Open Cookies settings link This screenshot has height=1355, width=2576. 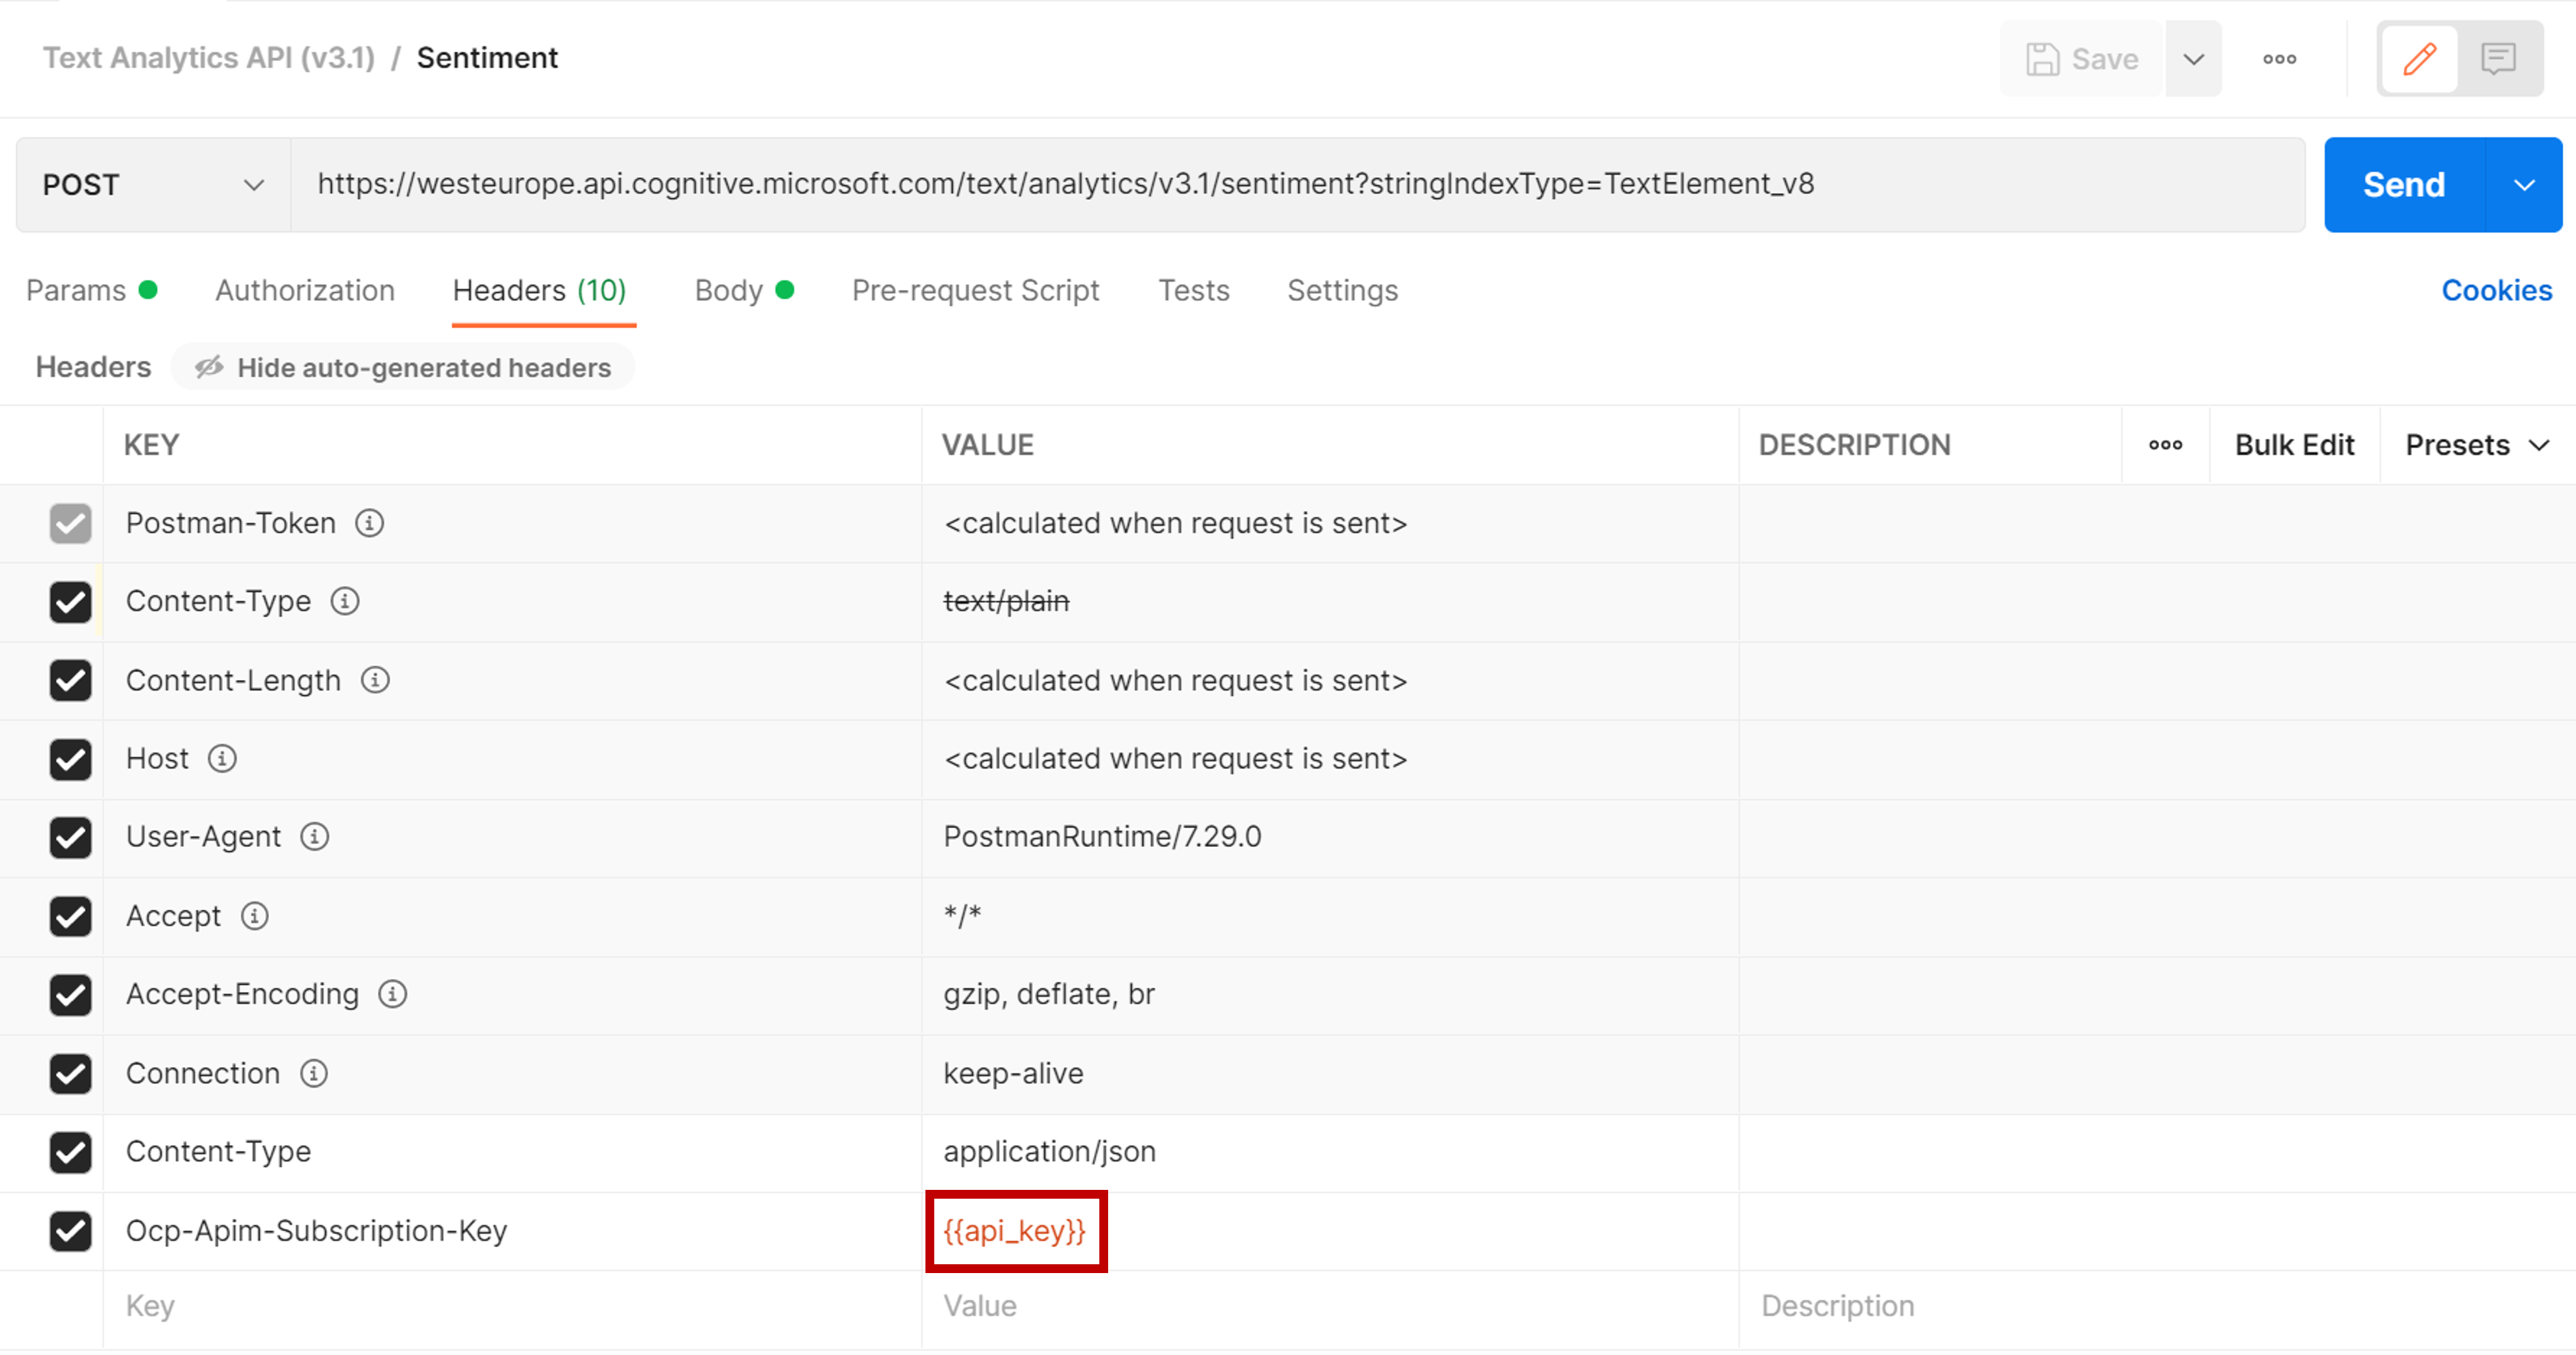[2495, 290]
